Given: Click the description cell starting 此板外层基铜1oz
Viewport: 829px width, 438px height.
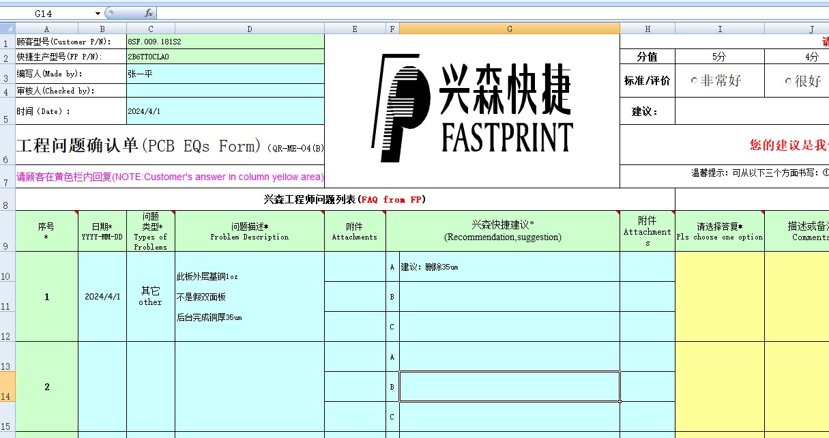Looking at the screenshot, I should coord(250,297).
